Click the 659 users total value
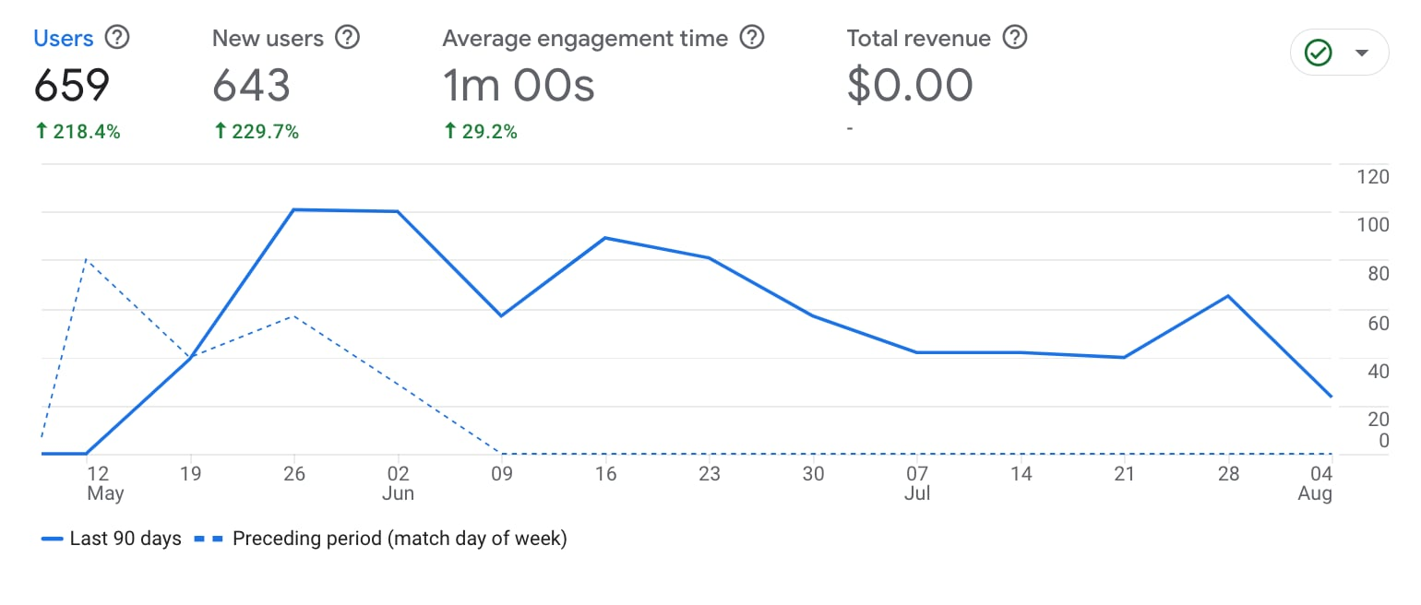 coord(72,86)
